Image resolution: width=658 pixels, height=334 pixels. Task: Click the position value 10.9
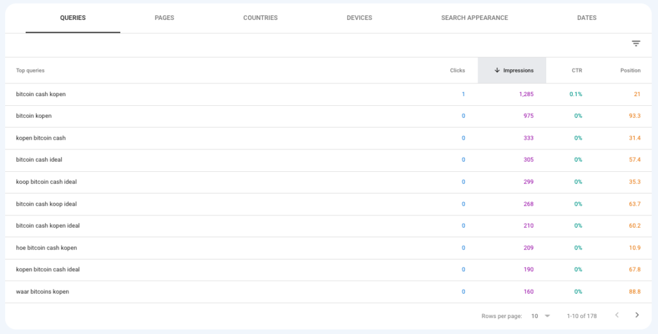coord(634,248)
